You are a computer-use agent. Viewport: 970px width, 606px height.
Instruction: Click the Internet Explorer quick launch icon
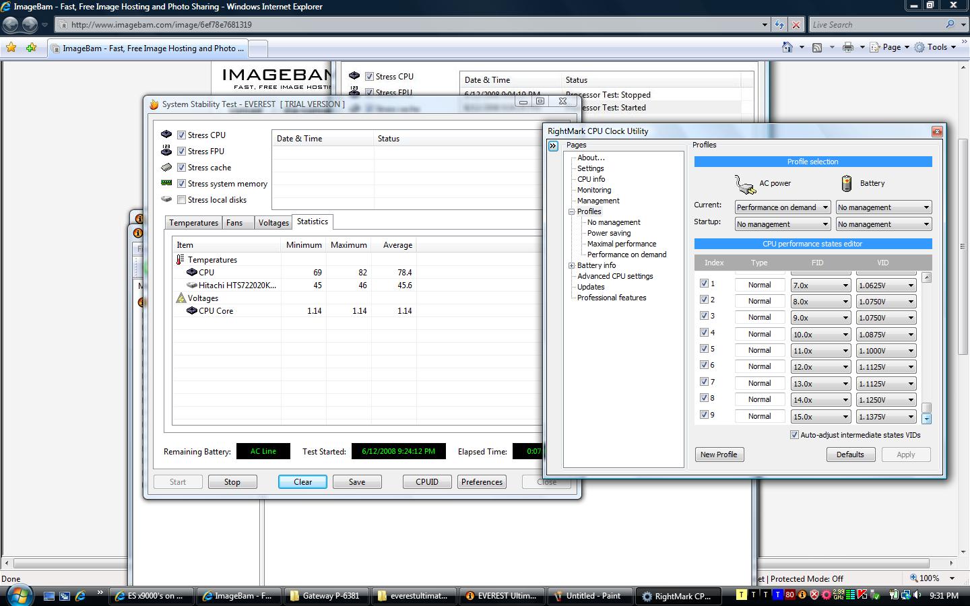(80, 596)
